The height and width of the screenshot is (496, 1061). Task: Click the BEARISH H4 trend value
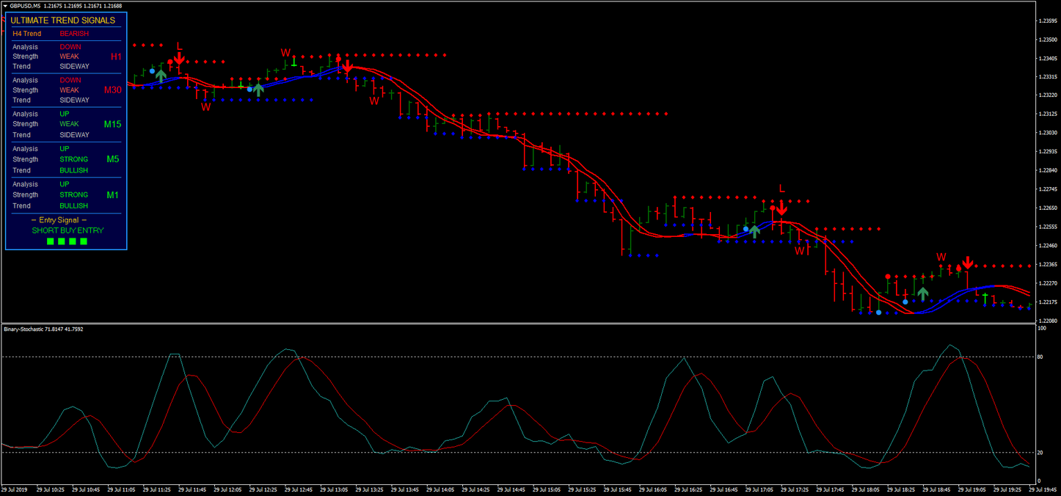coord(74,34)
